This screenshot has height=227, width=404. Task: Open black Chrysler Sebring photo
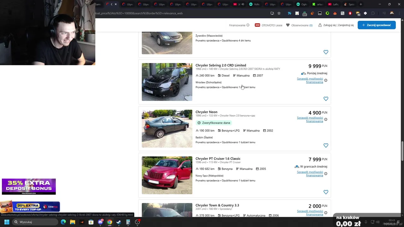pos(167,82)
